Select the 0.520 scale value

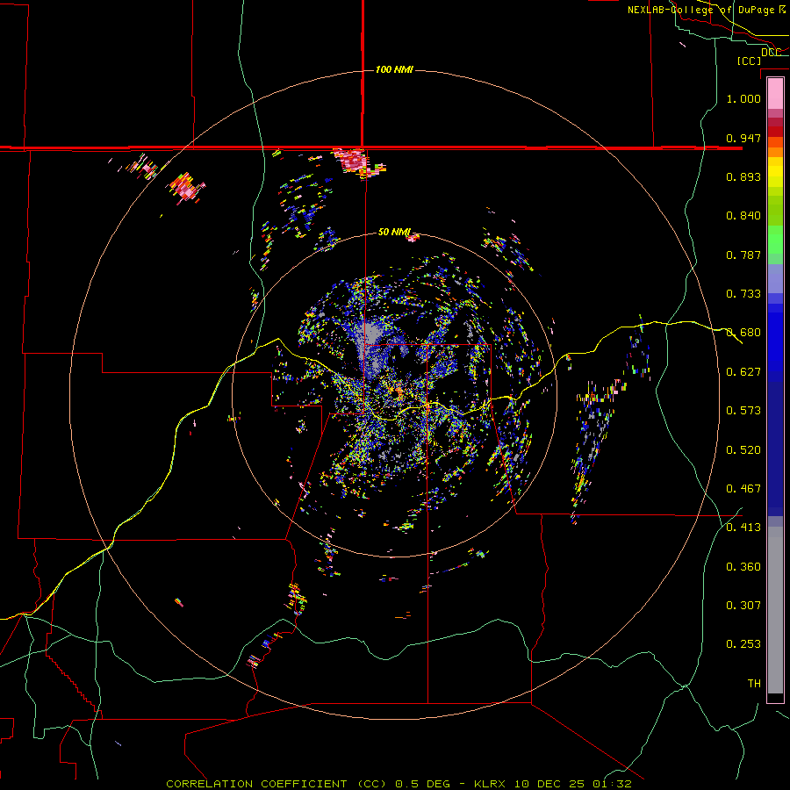tap(743, 450)
